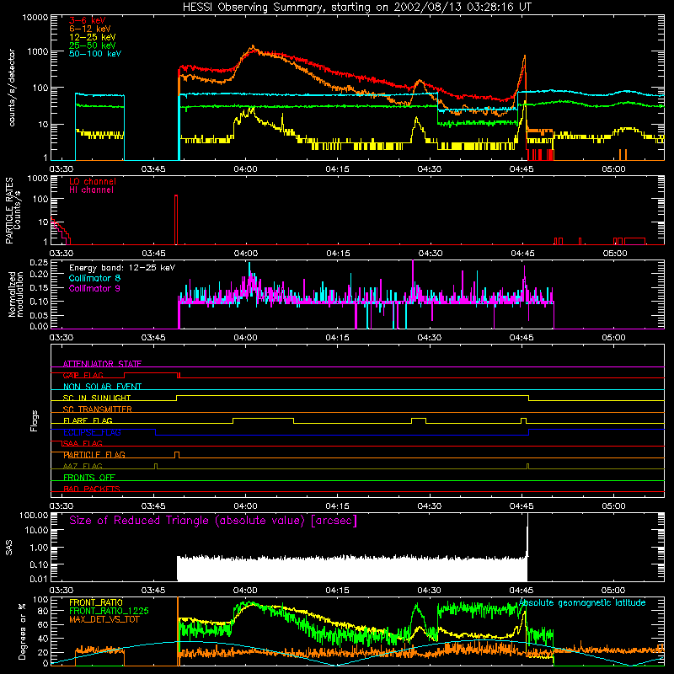The image size is (674, 674).
Task: Click the HI channel legend label
Action: pos(91,190)
